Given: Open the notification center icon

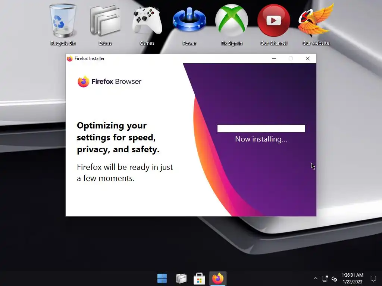Looking at the screenshot, I should [373, 279].
